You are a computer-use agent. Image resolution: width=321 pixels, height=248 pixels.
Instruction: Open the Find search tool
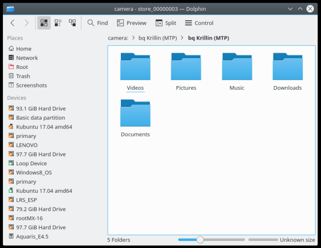click(x=98, y=23)
